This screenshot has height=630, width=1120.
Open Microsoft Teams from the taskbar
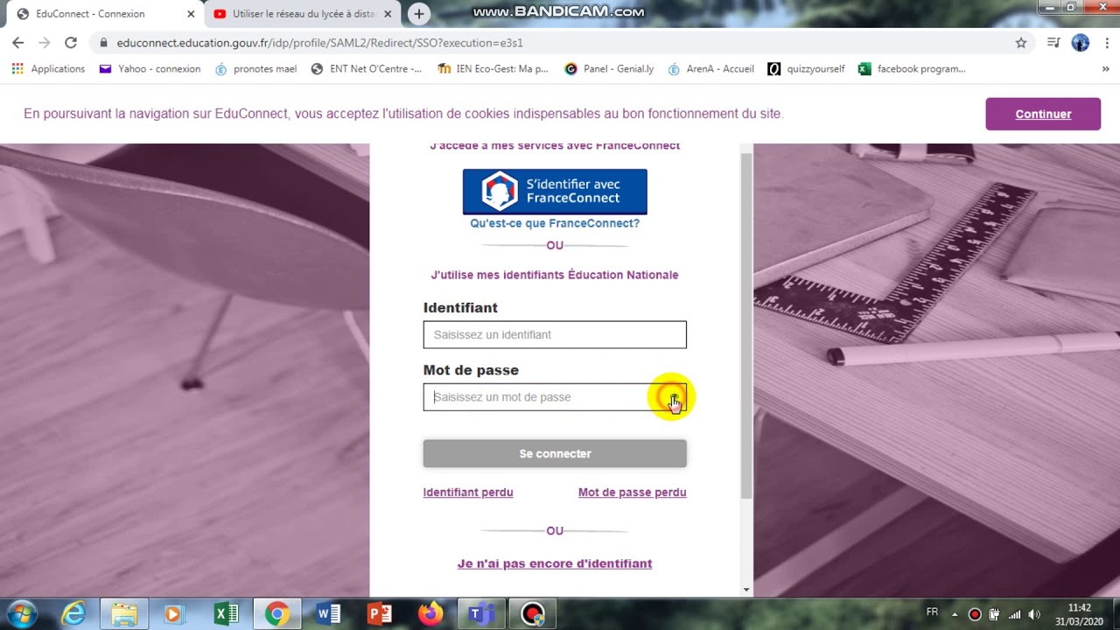[x=481, y=614]
